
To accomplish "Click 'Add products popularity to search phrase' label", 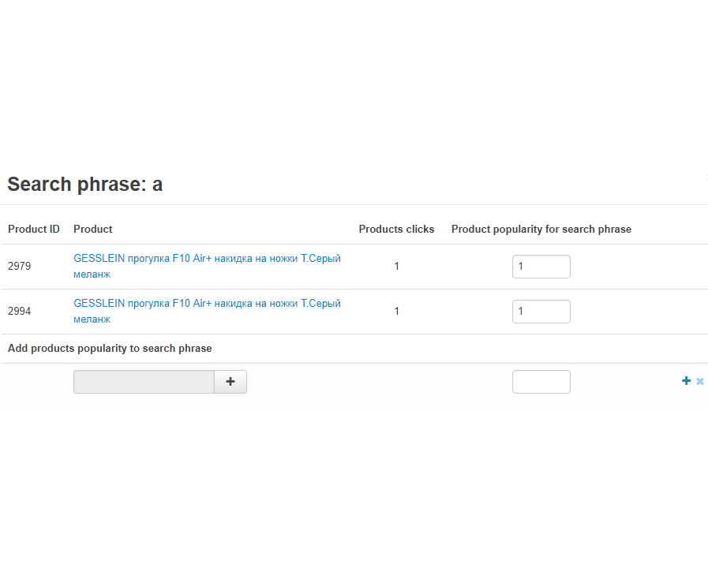I will pos(110,349).
